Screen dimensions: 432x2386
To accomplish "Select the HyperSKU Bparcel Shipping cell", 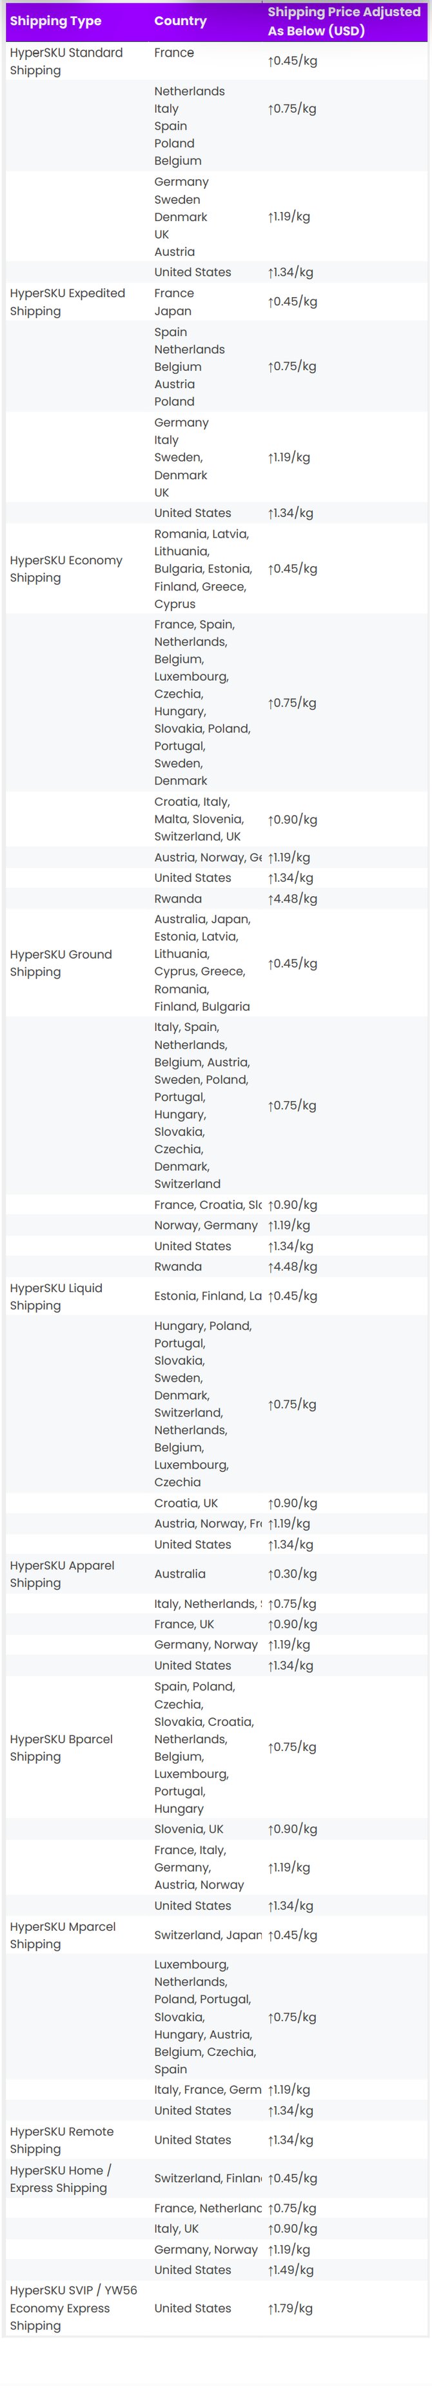I will coord(61,1747).
